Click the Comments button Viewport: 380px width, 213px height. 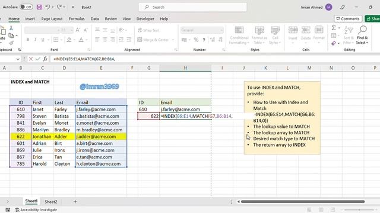[348, 18]
